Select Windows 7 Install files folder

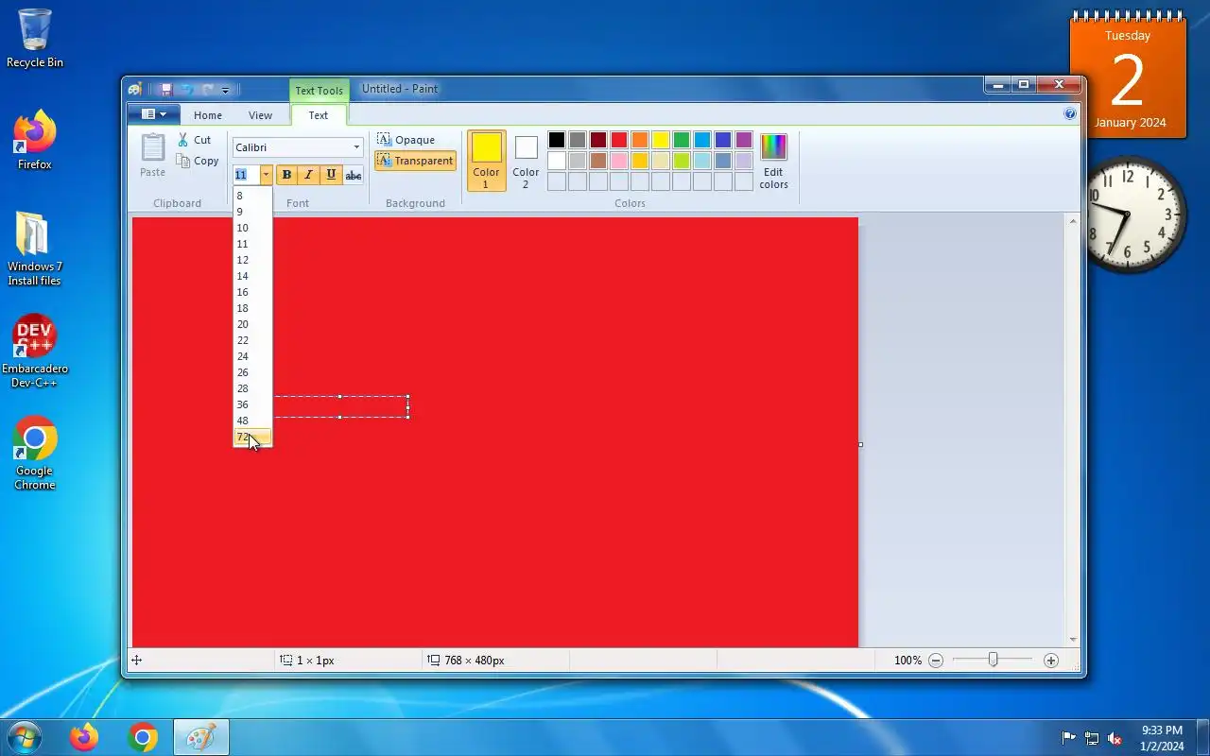tap(35, 249)
